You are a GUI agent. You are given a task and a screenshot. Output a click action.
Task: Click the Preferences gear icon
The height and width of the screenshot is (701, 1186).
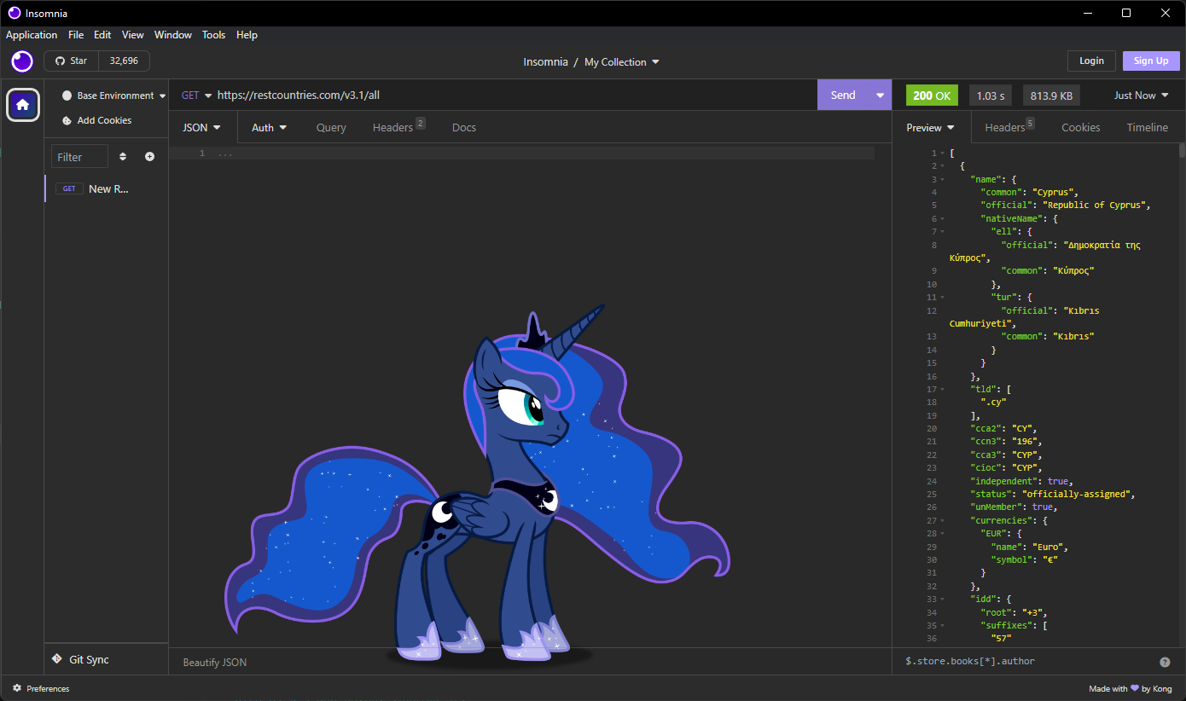click(17, 688)
